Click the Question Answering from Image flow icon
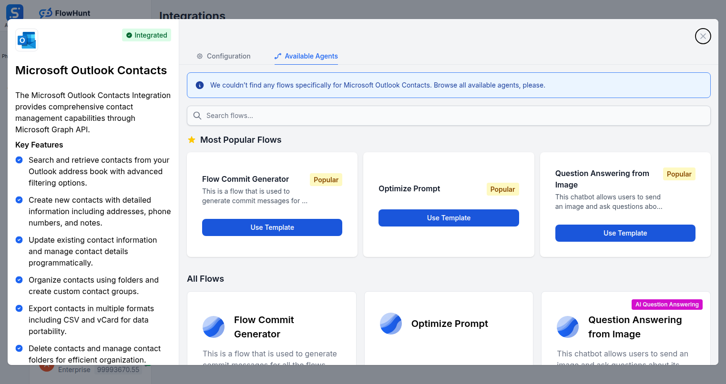 (x=568, y=327)
